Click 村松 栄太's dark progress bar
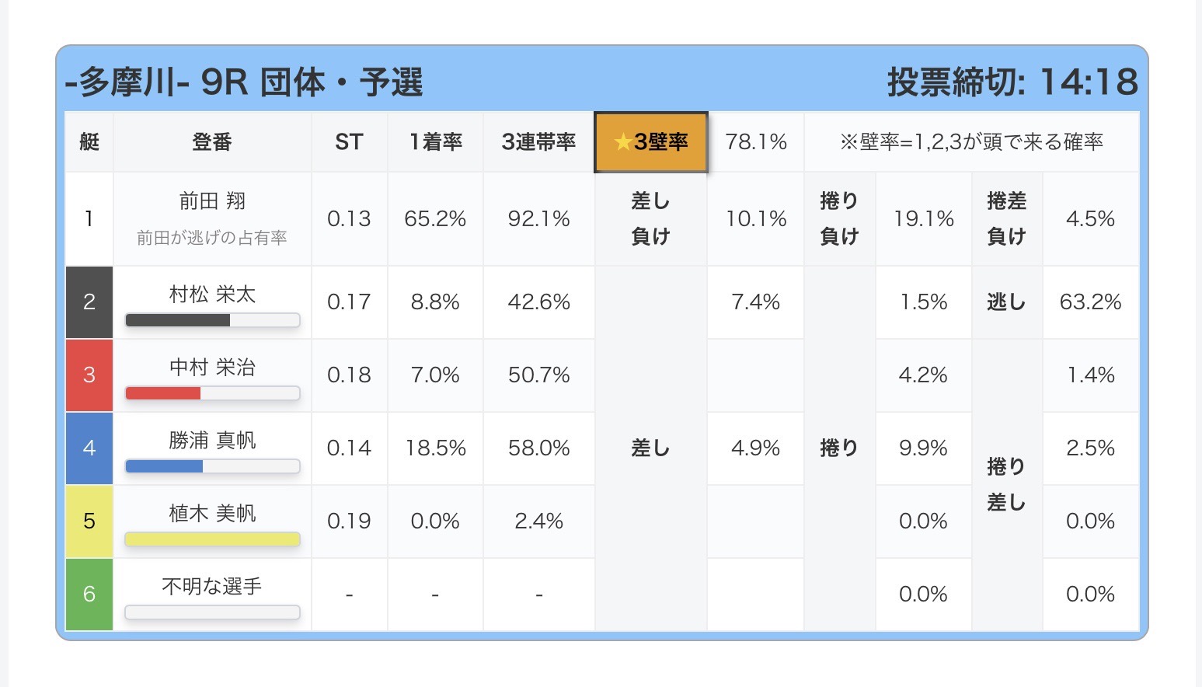 tap(212, 320)
